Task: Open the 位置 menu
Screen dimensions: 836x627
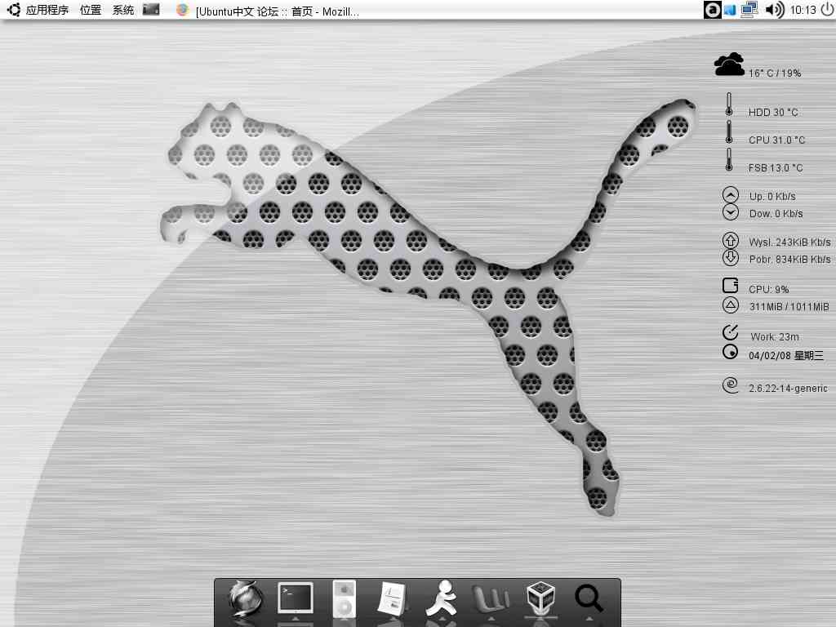Action: (91, 10)
